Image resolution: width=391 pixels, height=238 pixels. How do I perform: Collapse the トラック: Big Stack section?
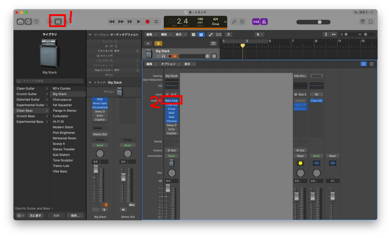coord(90,82)
